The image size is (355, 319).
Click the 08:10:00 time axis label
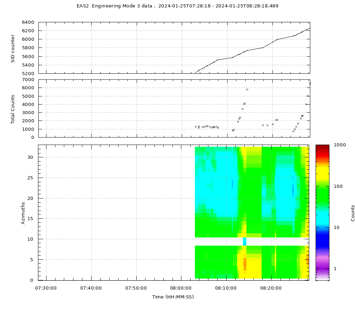pos(226,288)
